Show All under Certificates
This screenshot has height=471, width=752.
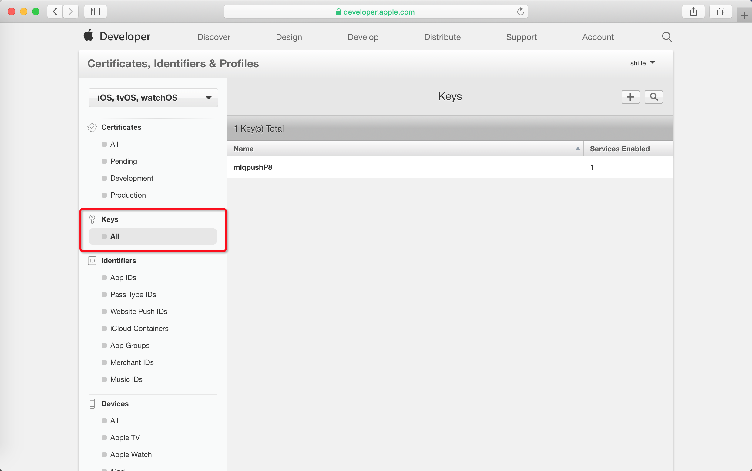coord(114,144)
